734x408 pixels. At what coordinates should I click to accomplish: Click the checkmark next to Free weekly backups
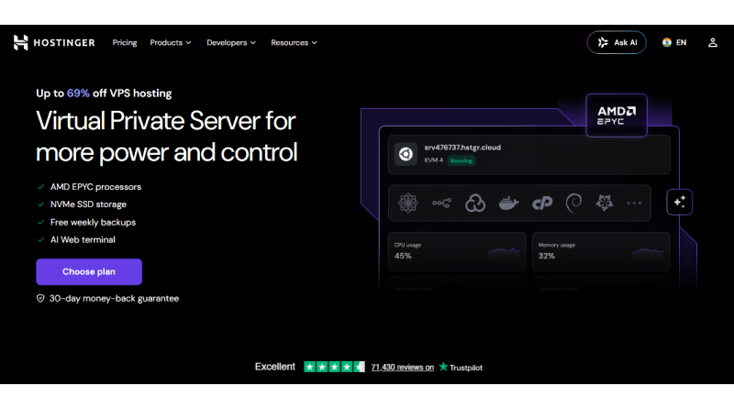40,222
